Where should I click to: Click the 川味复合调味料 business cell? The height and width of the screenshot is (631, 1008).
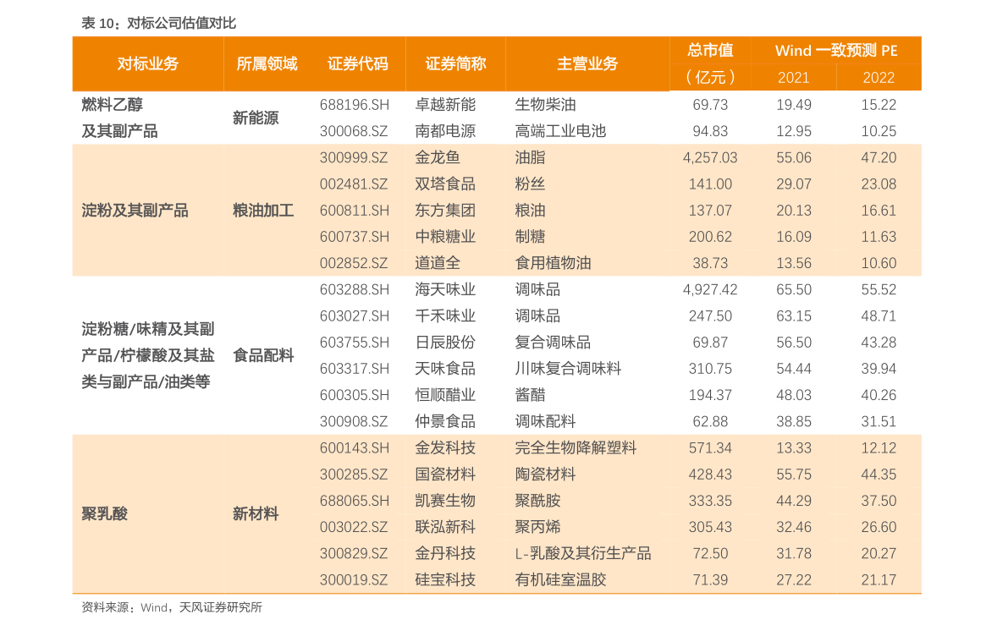click(x=568, y=368)
